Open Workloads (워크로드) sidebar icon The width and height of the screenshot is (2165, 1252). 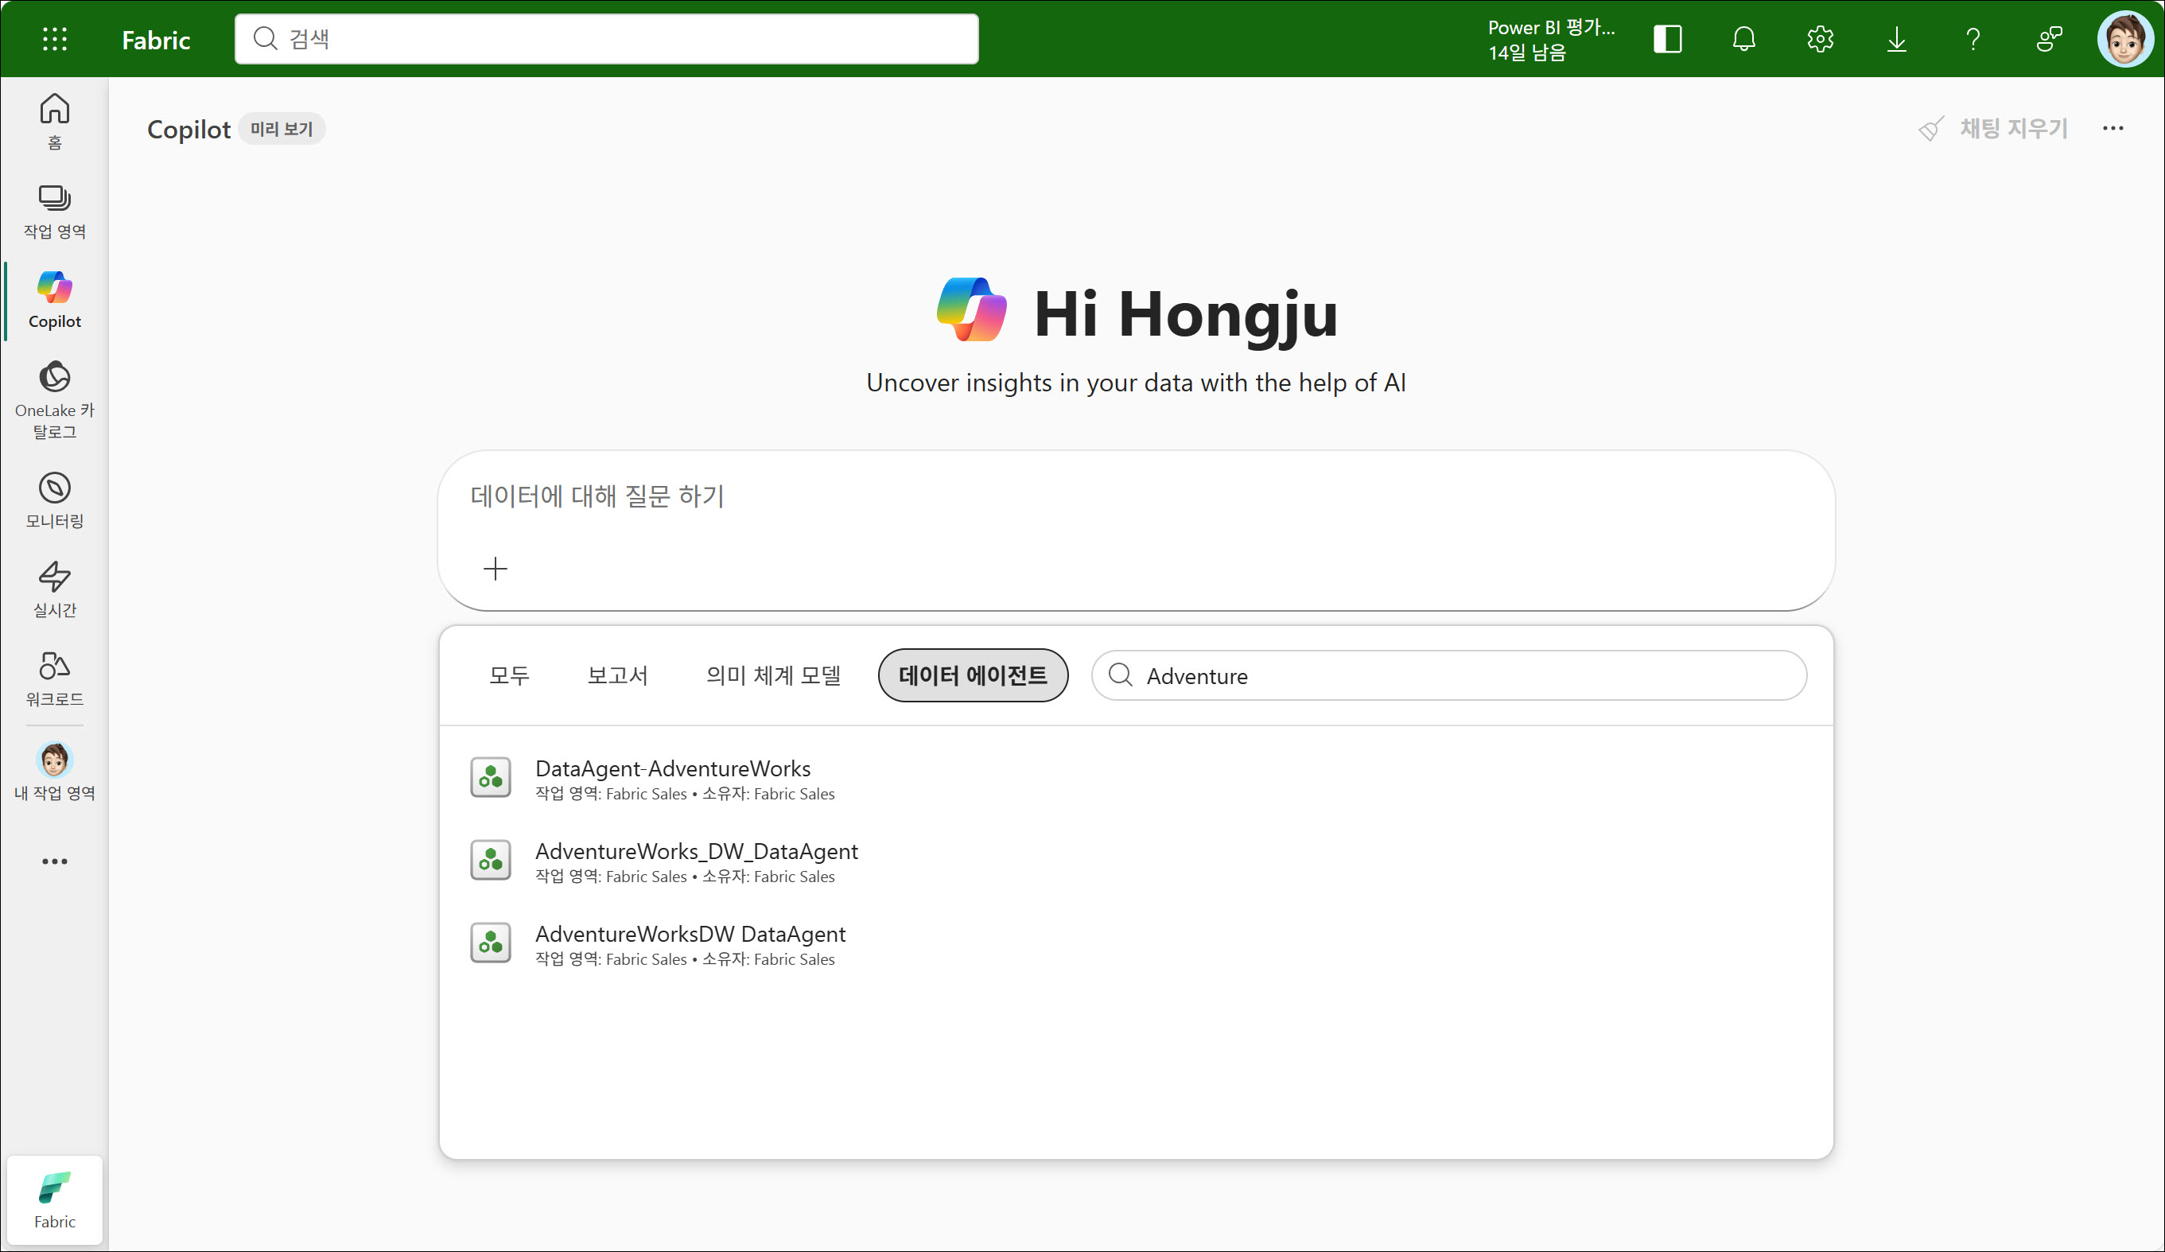(x=54, y=678)
